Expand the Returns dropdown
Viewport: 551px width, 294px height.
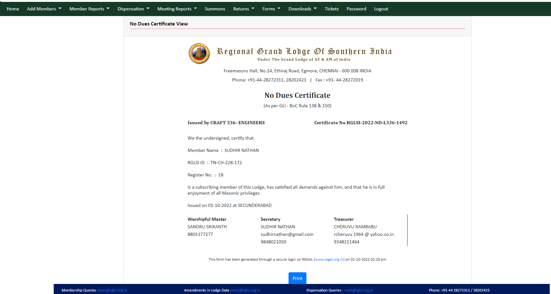tap(243, 9)
